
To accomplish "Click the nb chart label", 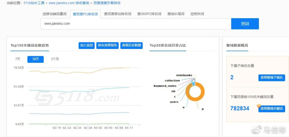I will 173,91.
